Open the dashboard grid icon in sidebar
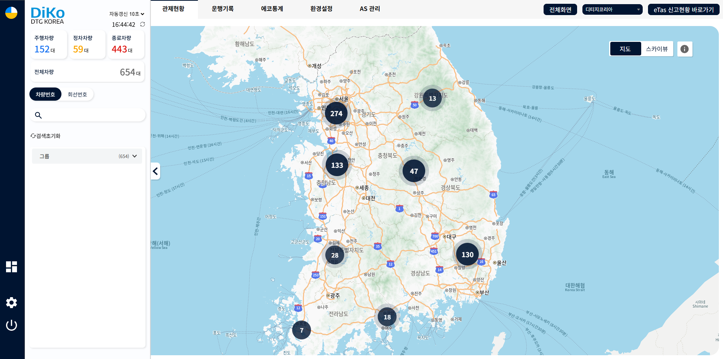 click(11, 267)
